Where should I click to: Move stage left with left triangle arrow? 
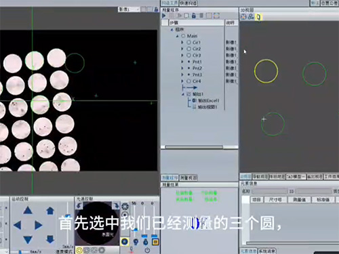pyautogui.click(x=18, y=225)
